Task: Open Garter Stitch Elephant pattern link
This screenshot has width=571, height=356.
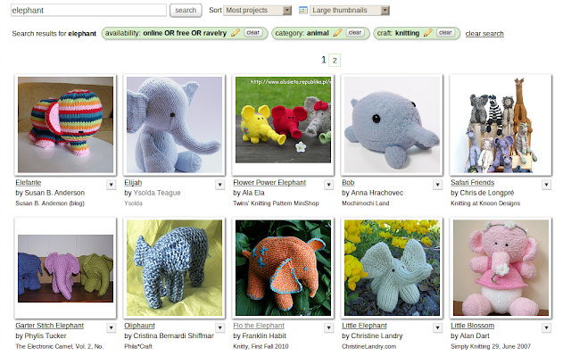Action: [x=50, y=326]
